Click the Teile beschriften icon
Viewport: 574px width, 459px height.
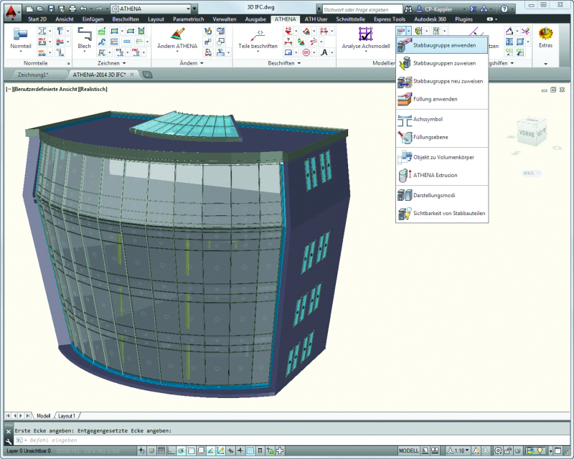(x=258, y=36)
